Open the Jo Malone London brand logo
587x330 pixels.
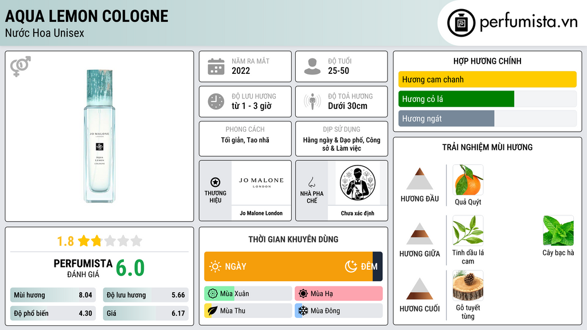click(x=261, y=183)
